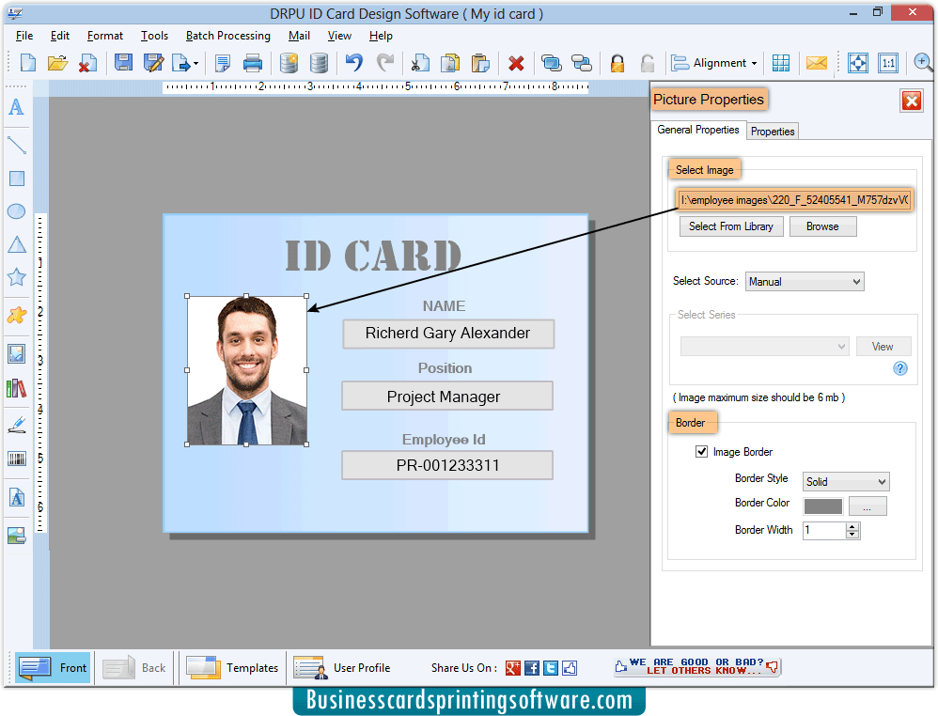Open the File menu
The height and width of the screenshot is (716, 938).
[x=24, y=36]
